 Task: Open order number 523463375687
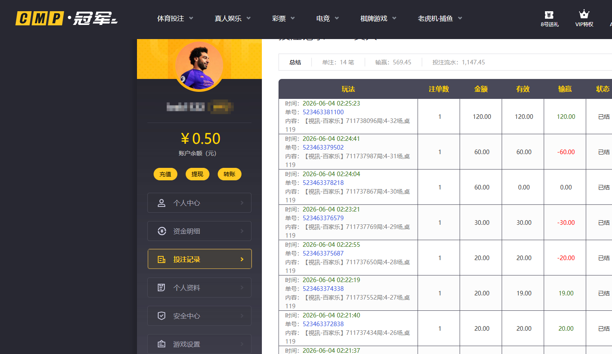point(323,253)
